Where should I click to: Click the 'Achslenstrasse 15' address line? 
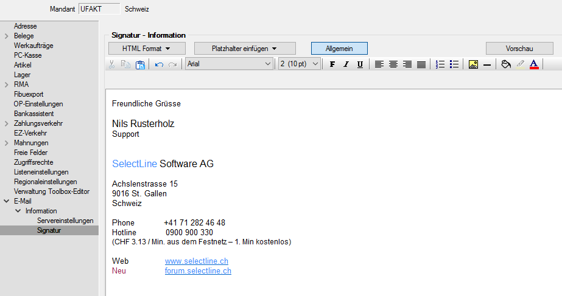(145, 184)
